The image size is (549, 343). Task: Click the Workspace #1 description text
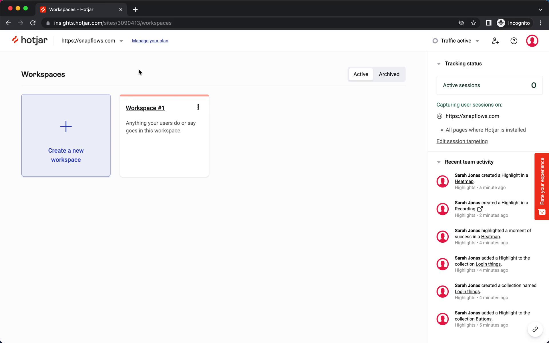tap(161, 127)
